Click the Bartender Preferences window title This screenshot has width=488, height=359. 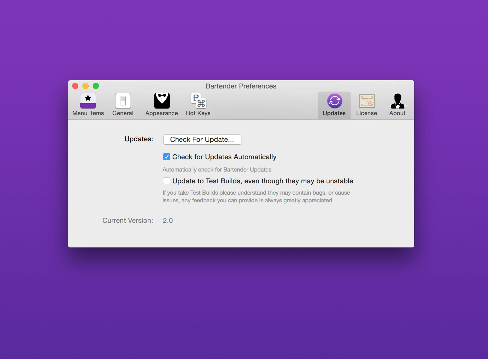pyautogui.click(x=241, y=86)
